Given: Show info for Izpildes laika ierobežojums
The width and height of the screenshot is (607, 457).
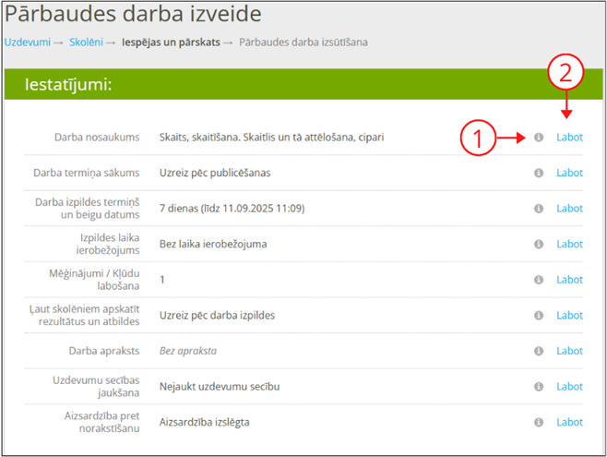Looking at the screenshot, I should [539, 245].
